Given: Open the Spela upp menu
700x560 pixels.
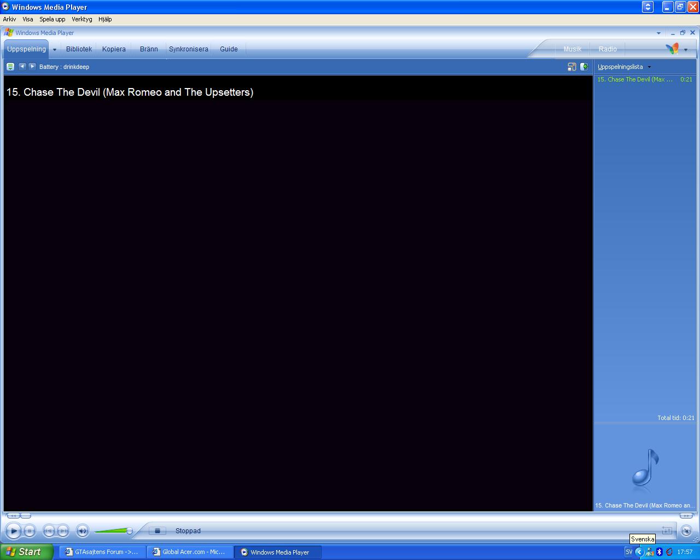Looking at the screenshot, I should pyautogui.click(x=52, y=19).
